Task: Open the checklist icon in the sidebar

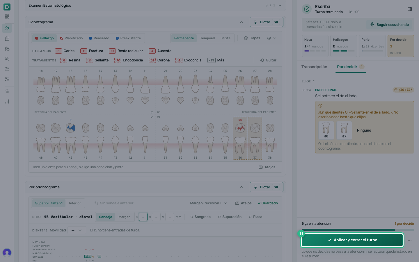Action: click(x=7, y=79)
